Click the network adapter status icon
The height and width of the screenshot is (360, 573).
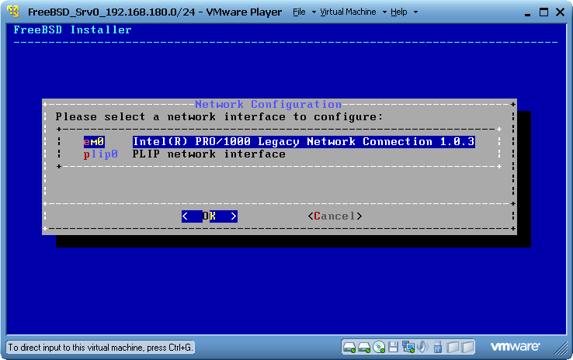(x=408, y=347)
